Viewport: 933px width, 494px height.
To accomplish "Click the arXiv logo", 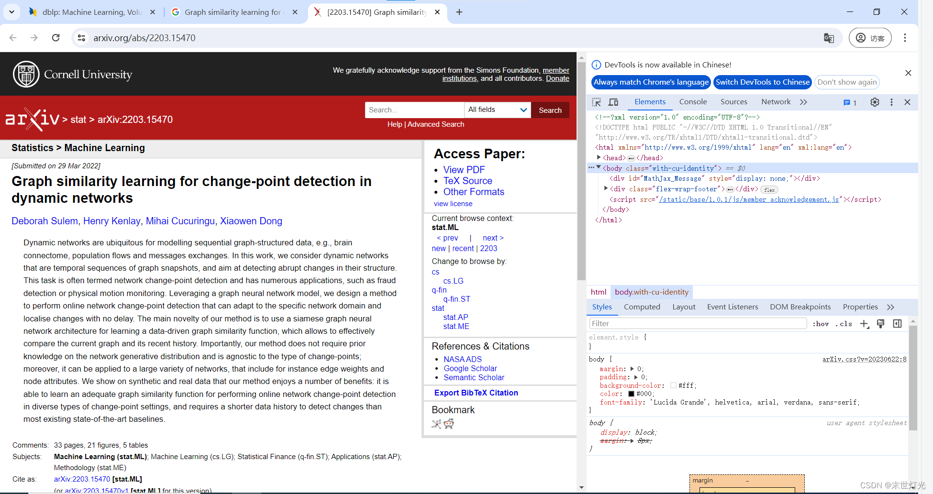I will (32, 119).
